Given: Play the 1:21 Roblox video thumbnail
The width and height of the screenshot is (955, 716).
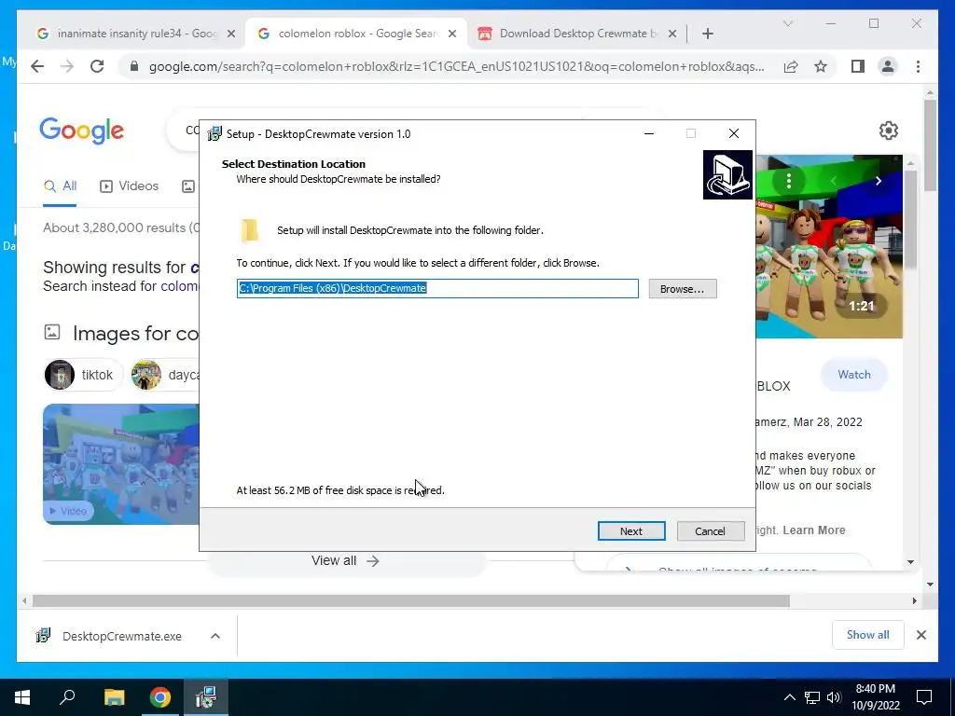Looking at the screenshot, I should coord(829,246).
